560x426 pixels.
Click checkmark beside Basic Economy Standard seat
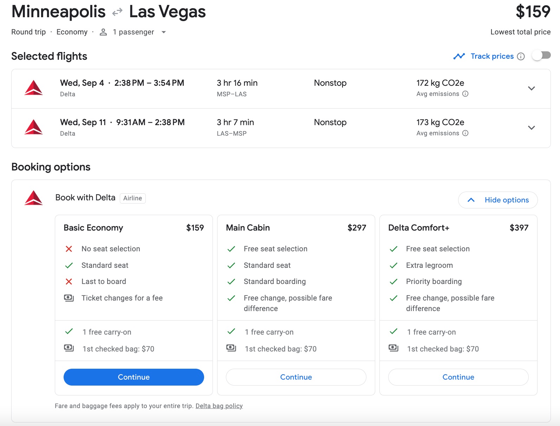[x=69, y=265]
